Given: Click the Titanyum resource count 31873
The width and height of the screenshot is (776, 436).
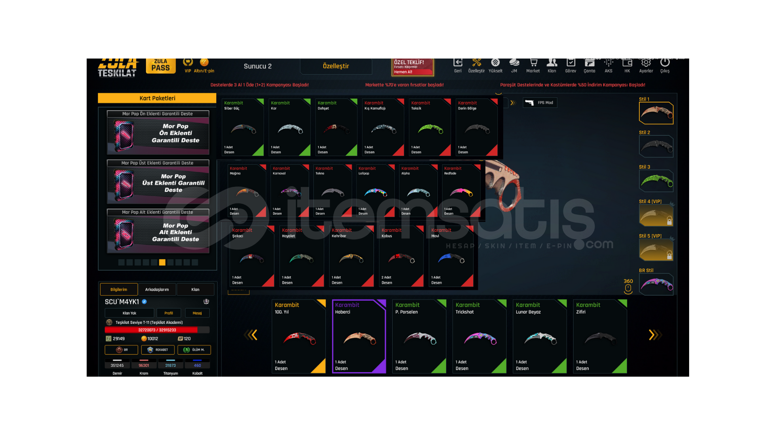Looking at the screenshot, I should [x=171, y=365].
